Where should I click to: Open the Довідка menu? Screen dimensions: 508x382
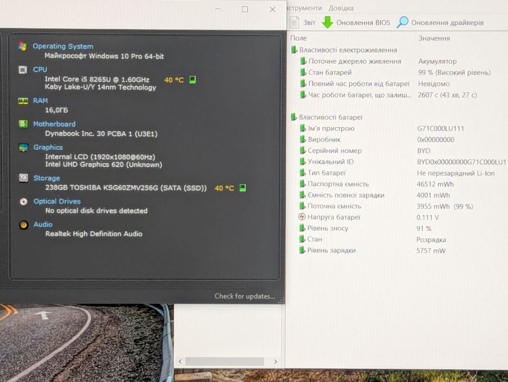click(x=341, y=8)
